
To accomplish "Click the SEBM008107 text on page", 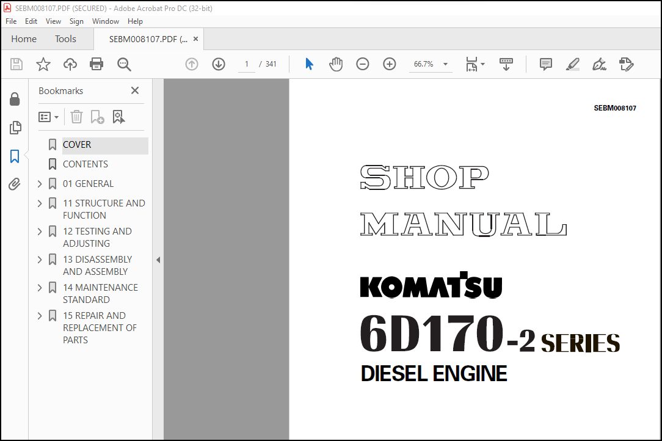I will pos(615,108).
